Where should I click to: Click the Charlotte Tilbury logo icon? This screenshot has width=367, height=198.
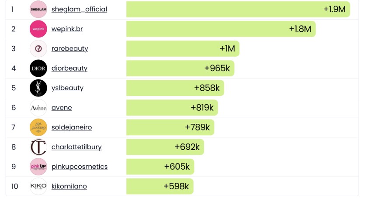point(38,147)
